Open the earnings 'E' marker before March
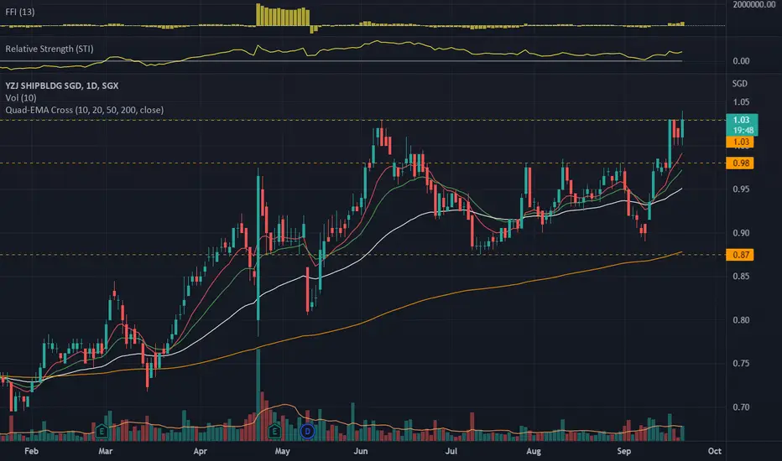 pos(102,431)
